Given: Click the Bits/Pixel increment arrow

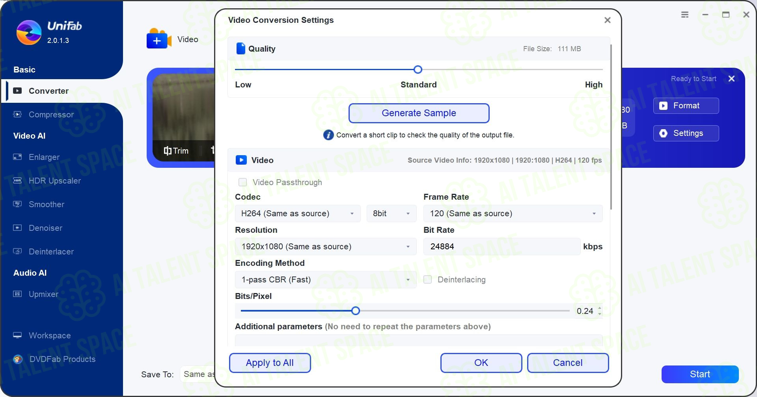Looking at the screenshot, I should 600,308.
